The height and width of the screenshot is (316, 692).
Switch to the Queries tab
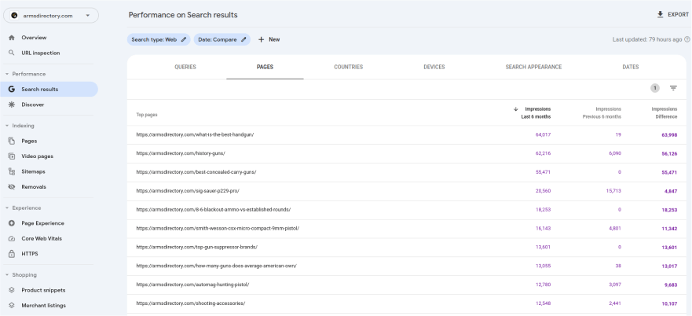pyautogui.click(x=185, y=67)
